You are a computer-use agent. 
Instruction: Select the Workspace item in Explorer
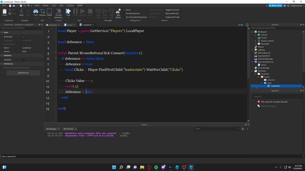[x=263, y=32]
